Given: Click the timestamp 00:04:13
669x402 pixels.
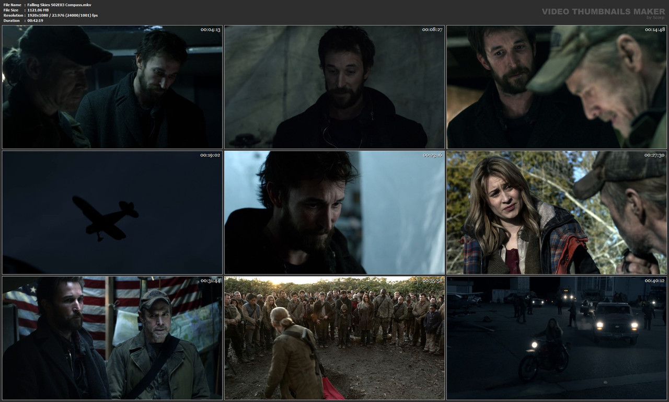Looking at the screenshot, I should (210, 30).
